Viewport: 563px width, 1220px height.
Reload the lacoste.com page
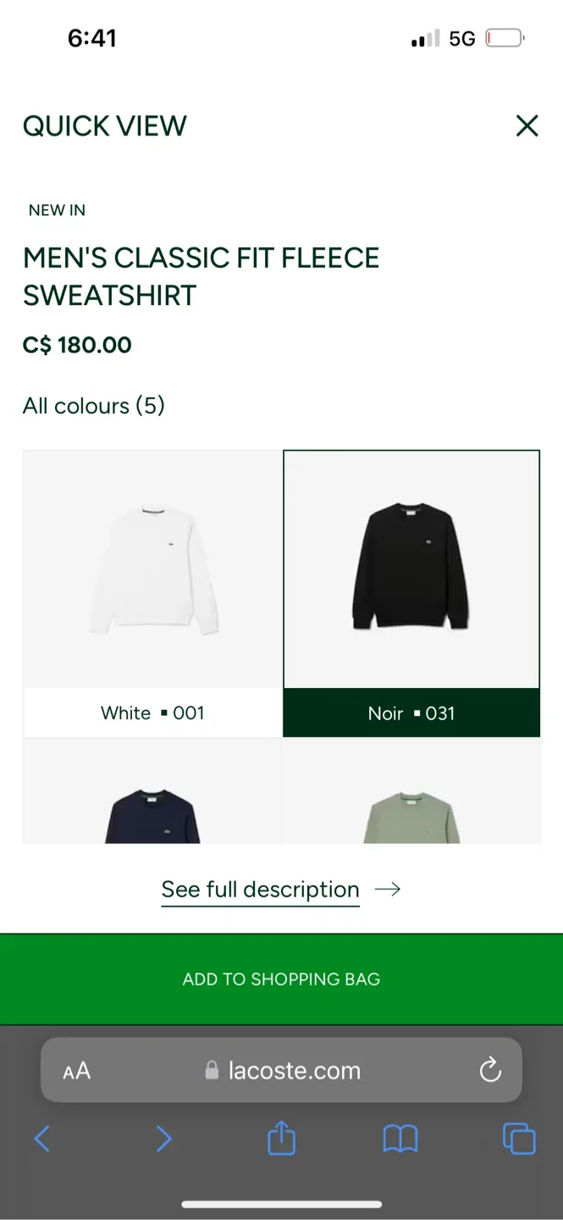490,1070
